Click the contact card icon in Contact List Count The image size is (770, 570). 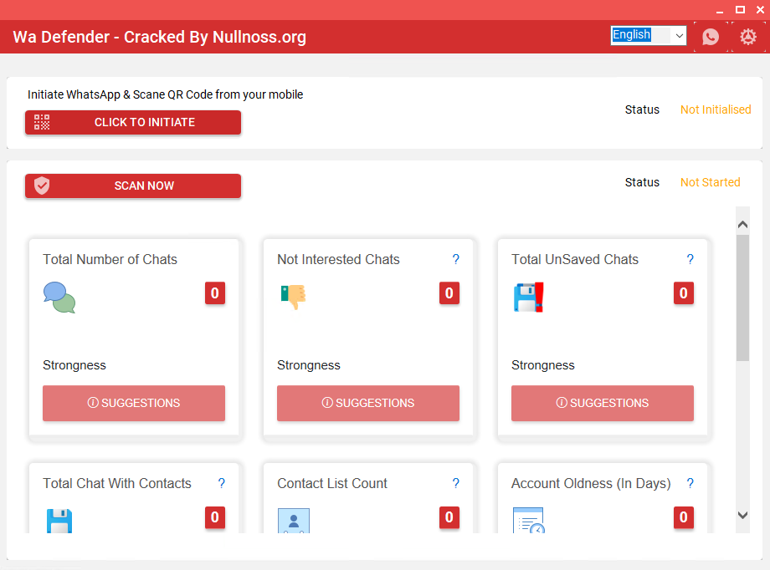click(x=294, y=521)
